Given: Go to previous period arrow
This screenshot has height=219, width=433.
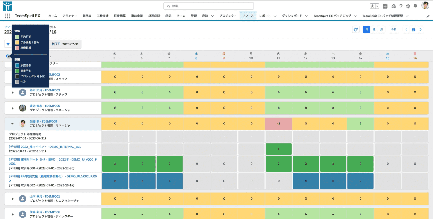Looking at the screenshot, I should 406,29.
